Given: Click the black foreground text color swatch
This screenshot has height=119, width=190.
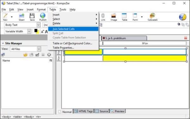Looking at the screenshot, I should tap(36, 31).
